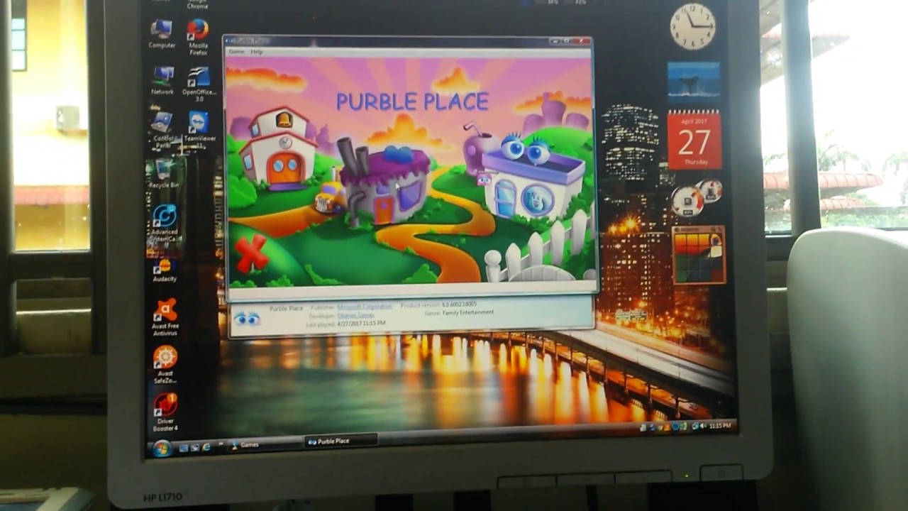Viewport: 908px width, 511px height.
Task: Launch Advanced SystemCare shortcut
Action: pos(165,222)
